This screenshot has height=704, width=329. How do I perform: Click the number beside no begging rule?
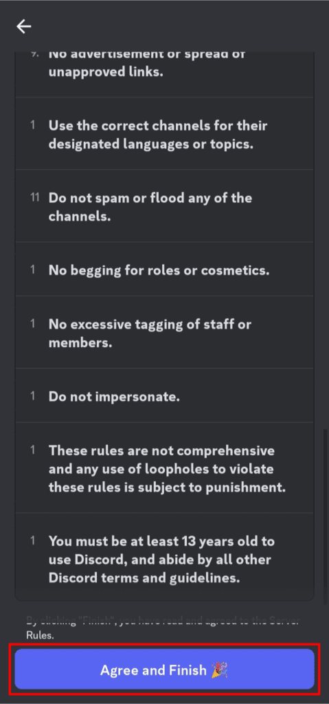[33, 269]
